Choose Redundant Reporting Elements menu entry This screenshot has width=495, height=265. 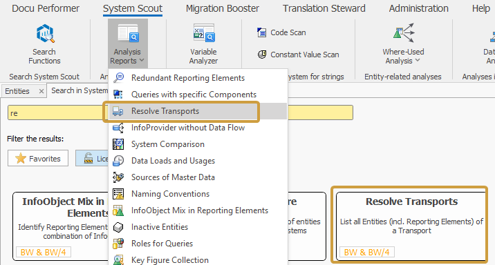pyautogui.click(x=198, y=78)
